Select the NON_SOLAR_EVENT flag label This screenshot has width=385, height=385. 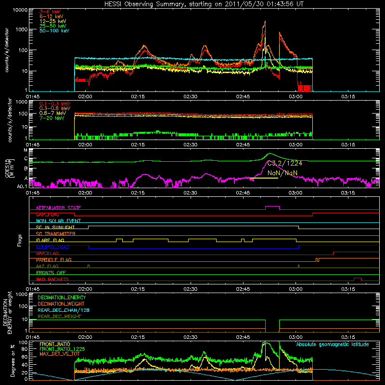coord(58,221)
